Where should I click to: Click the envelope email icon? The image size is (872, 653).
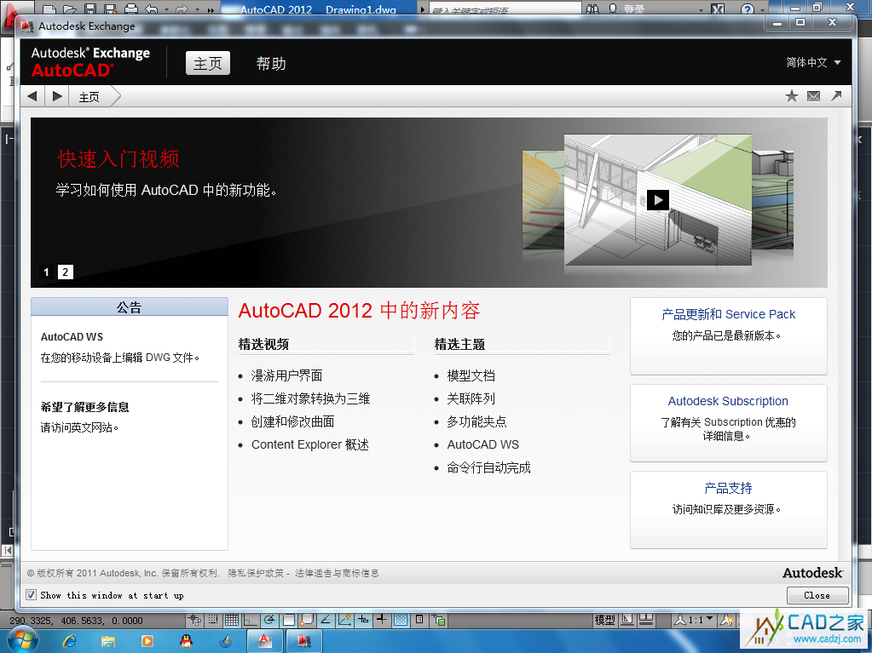813,96
